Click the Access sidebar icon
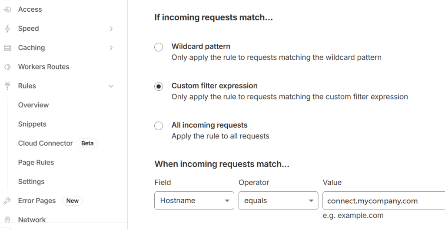 (x=7, y=10)
